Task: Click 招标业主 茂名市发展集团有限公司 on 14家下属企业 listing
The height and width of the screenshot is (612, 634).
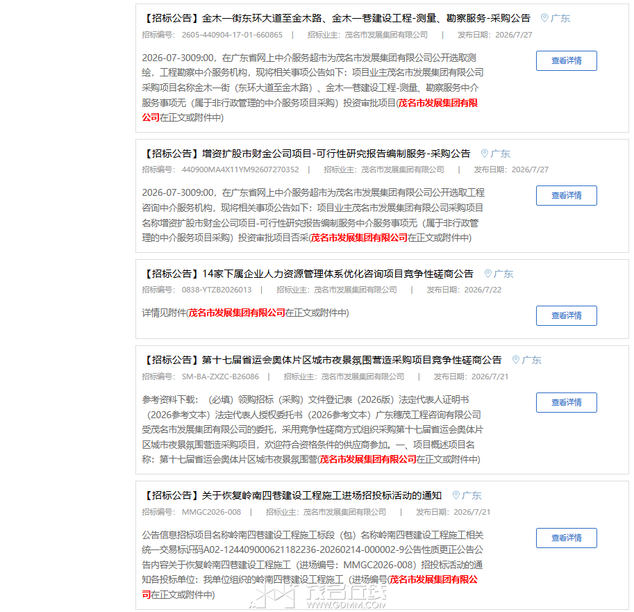Action: 336,290
